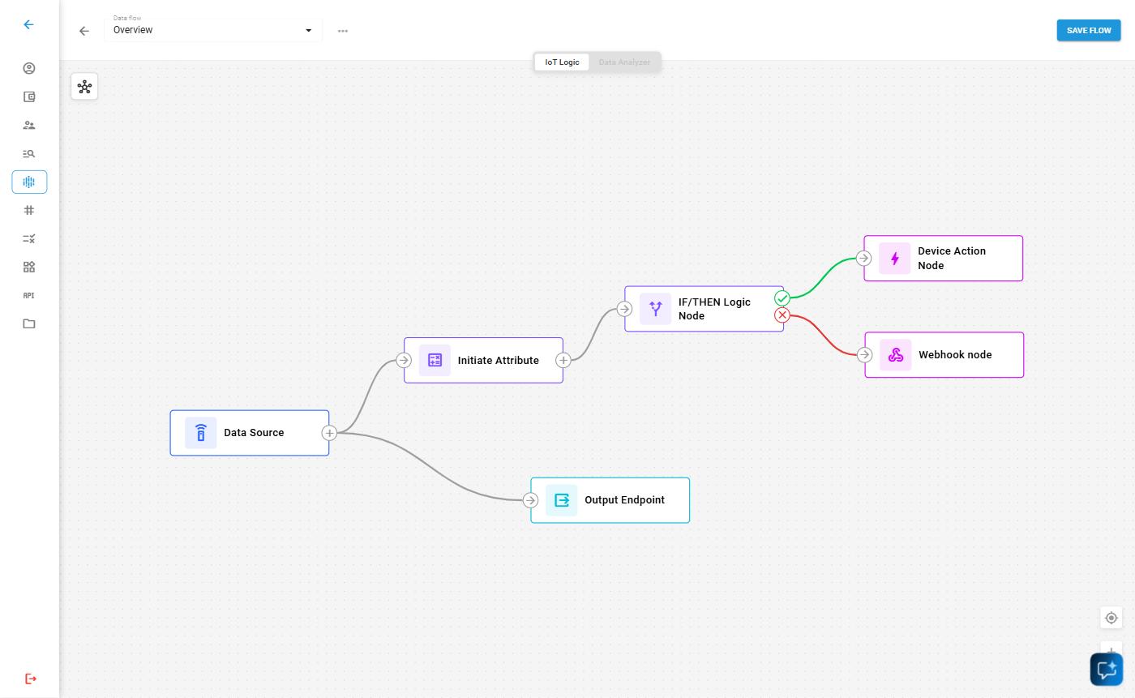Viewport: 1135px width, 698px height.
Task: Select the IF/THEN Logic Node label
Action: (714, 309)
